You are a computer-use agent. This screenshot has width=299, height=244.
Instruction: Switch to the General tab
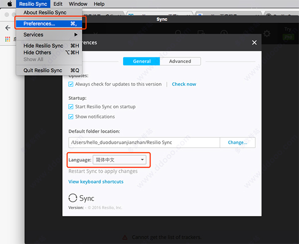(x=142, y=61)
